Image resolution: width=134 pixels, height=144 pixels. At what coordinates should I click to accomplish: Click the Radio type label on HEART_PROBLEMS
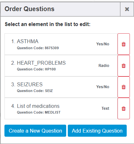click(x=104, y=66)
